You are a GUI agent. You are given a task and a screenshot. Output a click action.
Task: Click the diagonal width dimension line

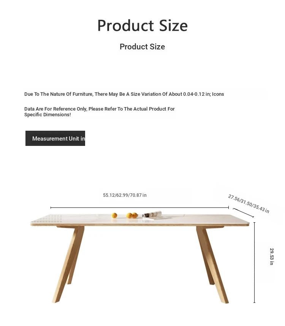pyautogui.click(x=243, y=213)
